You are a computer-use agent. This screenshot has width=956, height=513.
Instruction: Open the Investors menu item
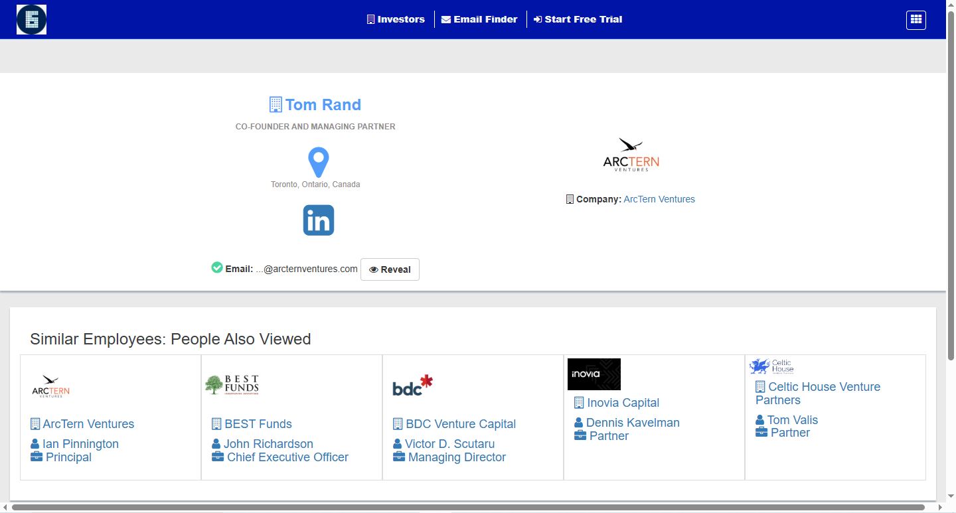tap(396, 19)
